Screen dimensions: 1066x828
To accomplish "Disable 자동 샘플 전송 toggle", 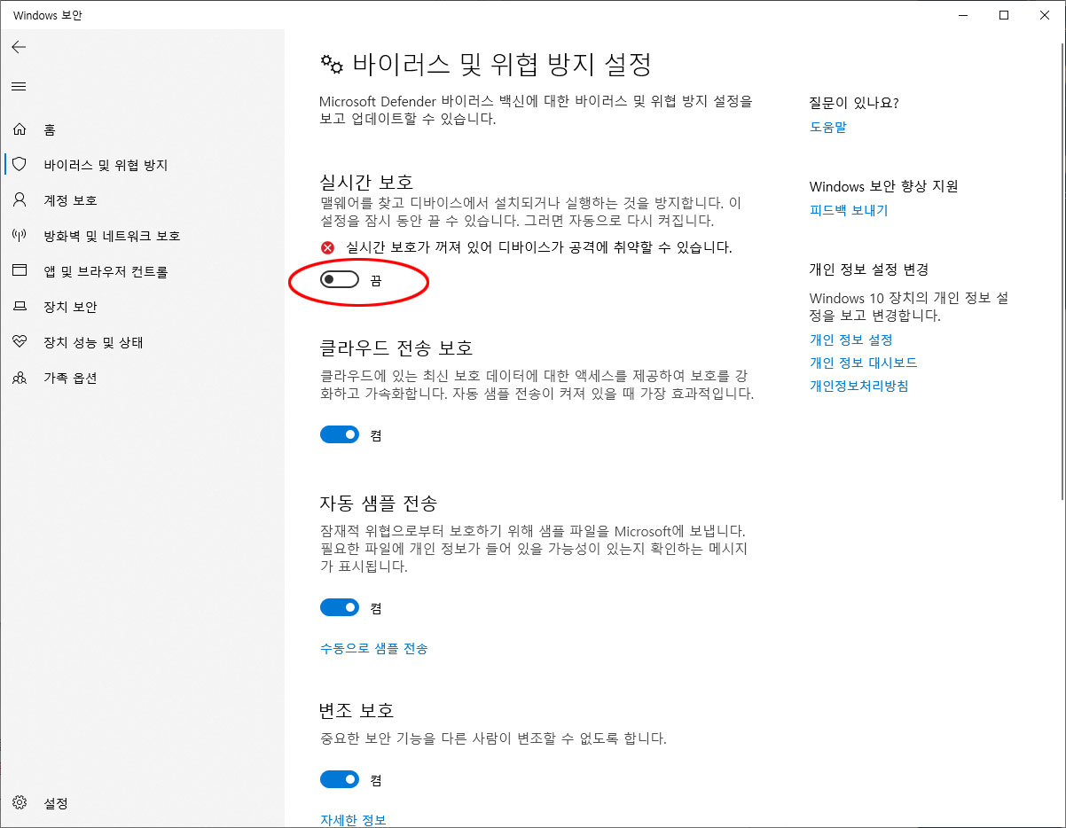I will click(x=340, y=607).
